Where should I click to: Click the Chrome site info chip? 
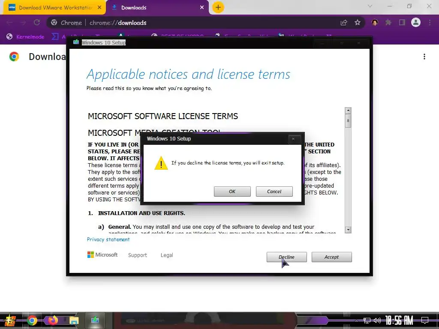point(67,23)
